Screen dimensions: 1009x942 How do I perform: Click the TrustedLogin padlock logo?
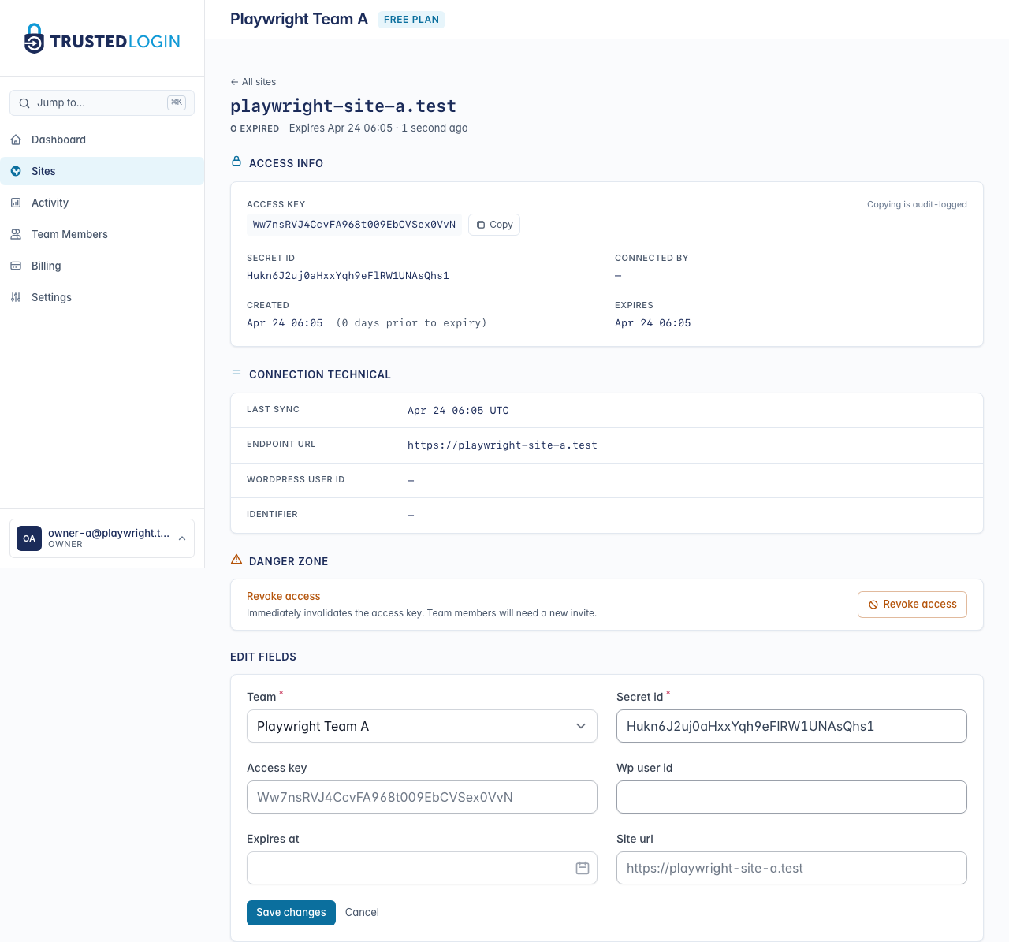tap(33, 37)
